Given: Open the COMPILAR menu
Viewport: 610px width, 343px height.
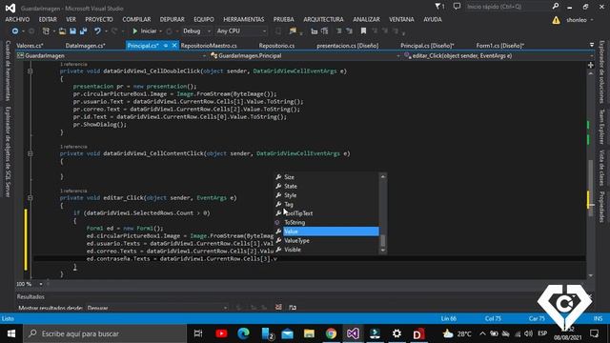Looking at the screenshot, I should (x=136, y=19).
